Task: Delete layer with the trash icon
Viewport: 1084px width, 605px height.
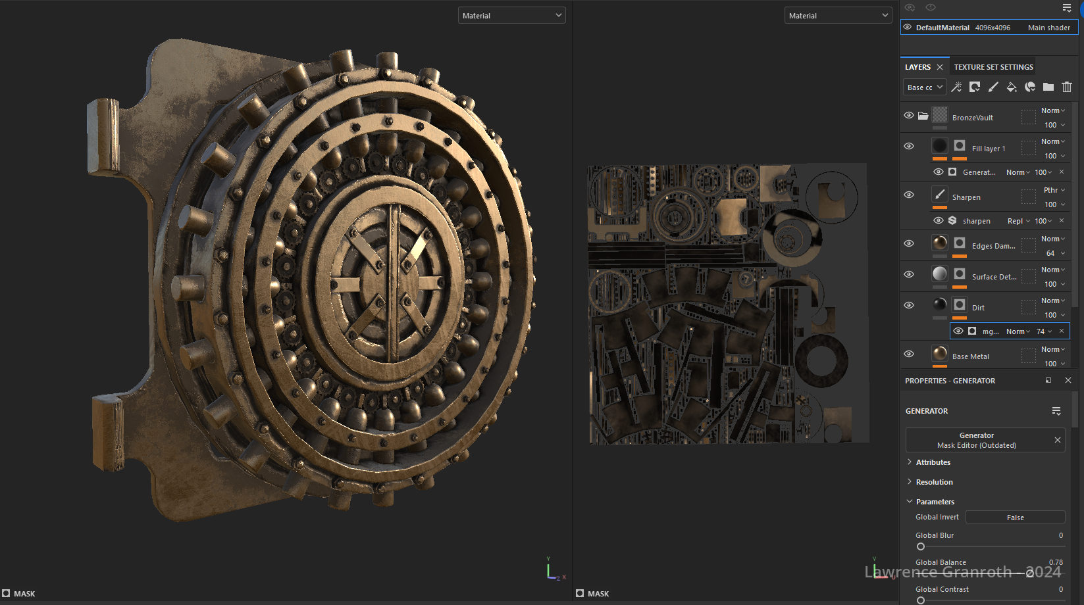Action: click(x=1067, y=87)
